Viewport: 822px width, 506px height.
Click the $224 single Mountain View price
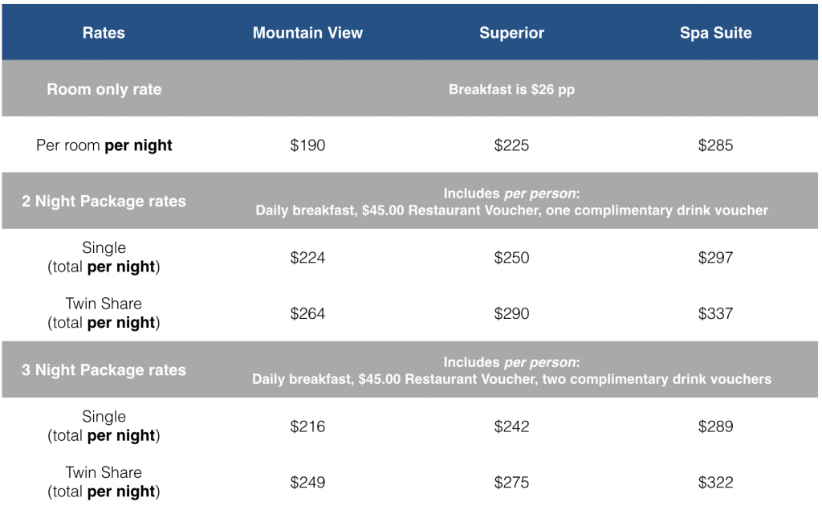307,257
